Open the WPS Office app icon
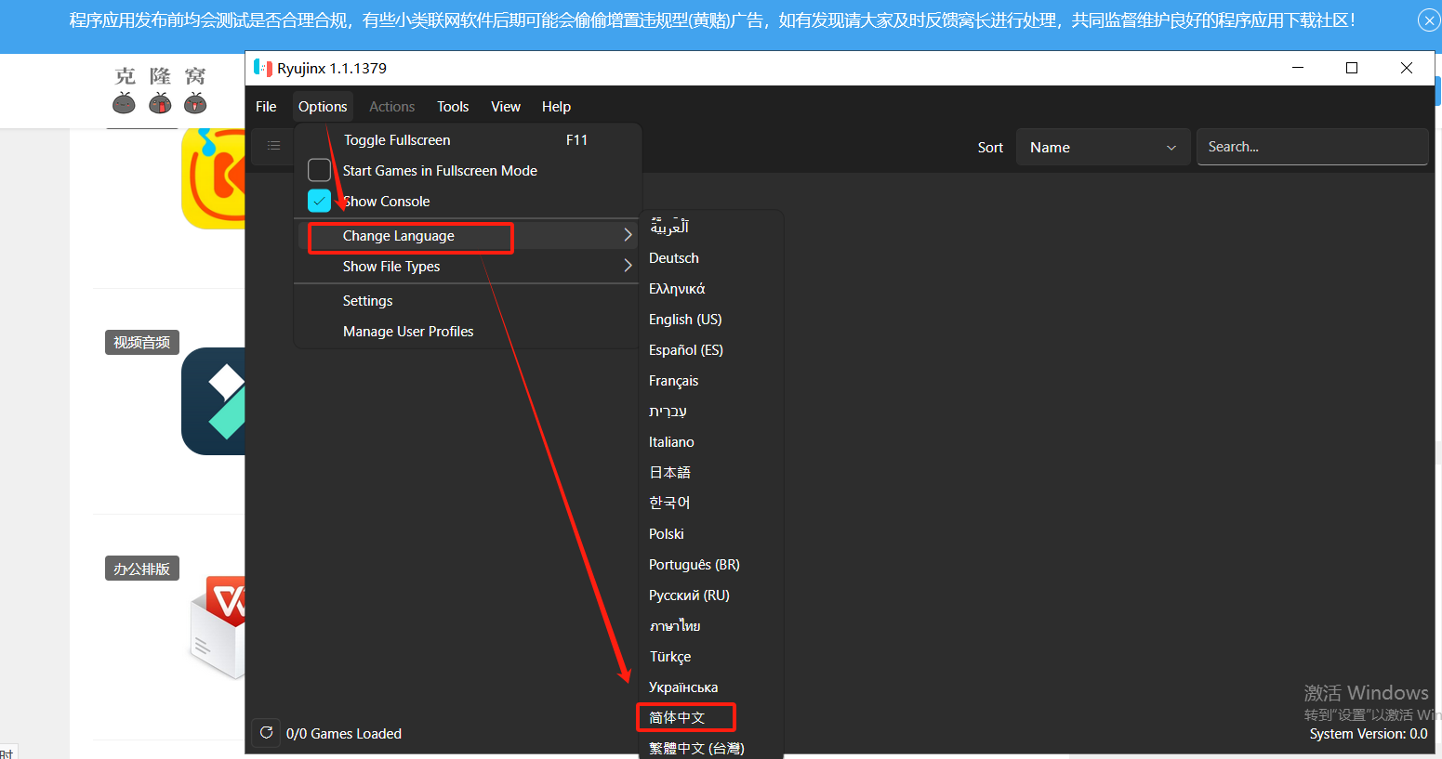The height and width of the screenshot is (759, 1442). [x=218, y=627]
